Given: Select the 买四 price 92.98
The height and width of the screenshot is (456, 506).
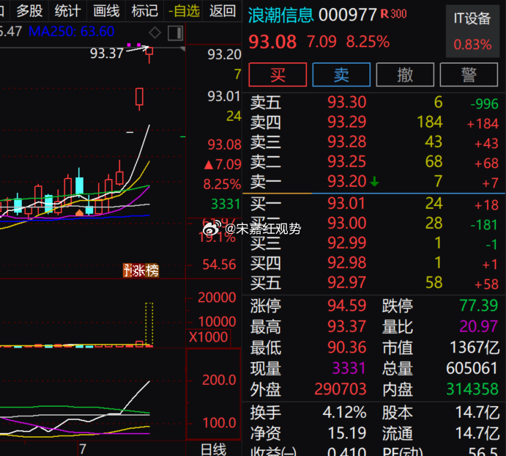Looking at the screenshot, I should click(x=347, y=262).
